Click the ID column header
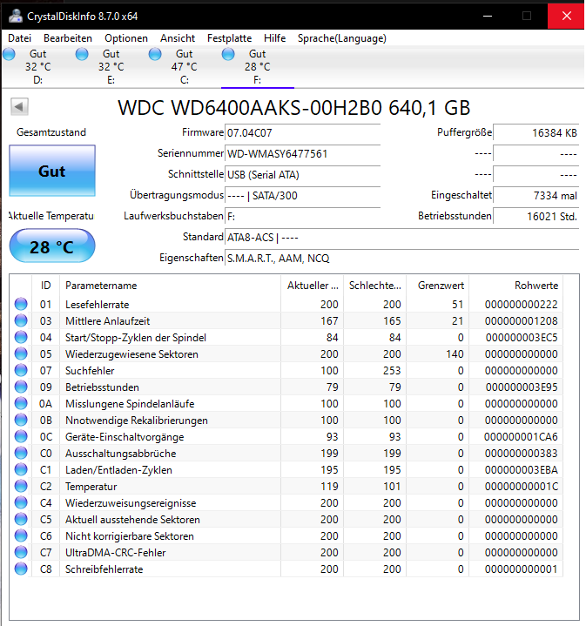 point(45,286)
